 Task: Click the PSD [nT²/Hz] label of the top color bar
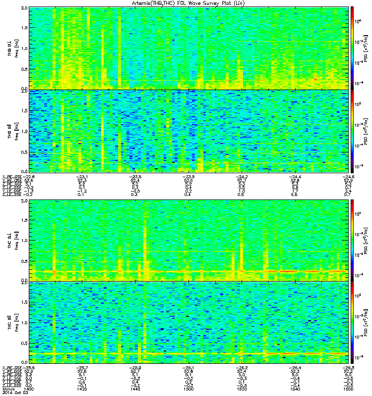[x=366, y=49]
